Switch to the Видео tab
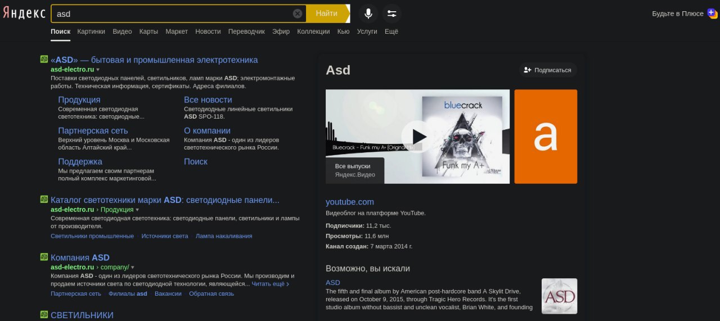This screenshot has height=321, width=720. [122, 31]
